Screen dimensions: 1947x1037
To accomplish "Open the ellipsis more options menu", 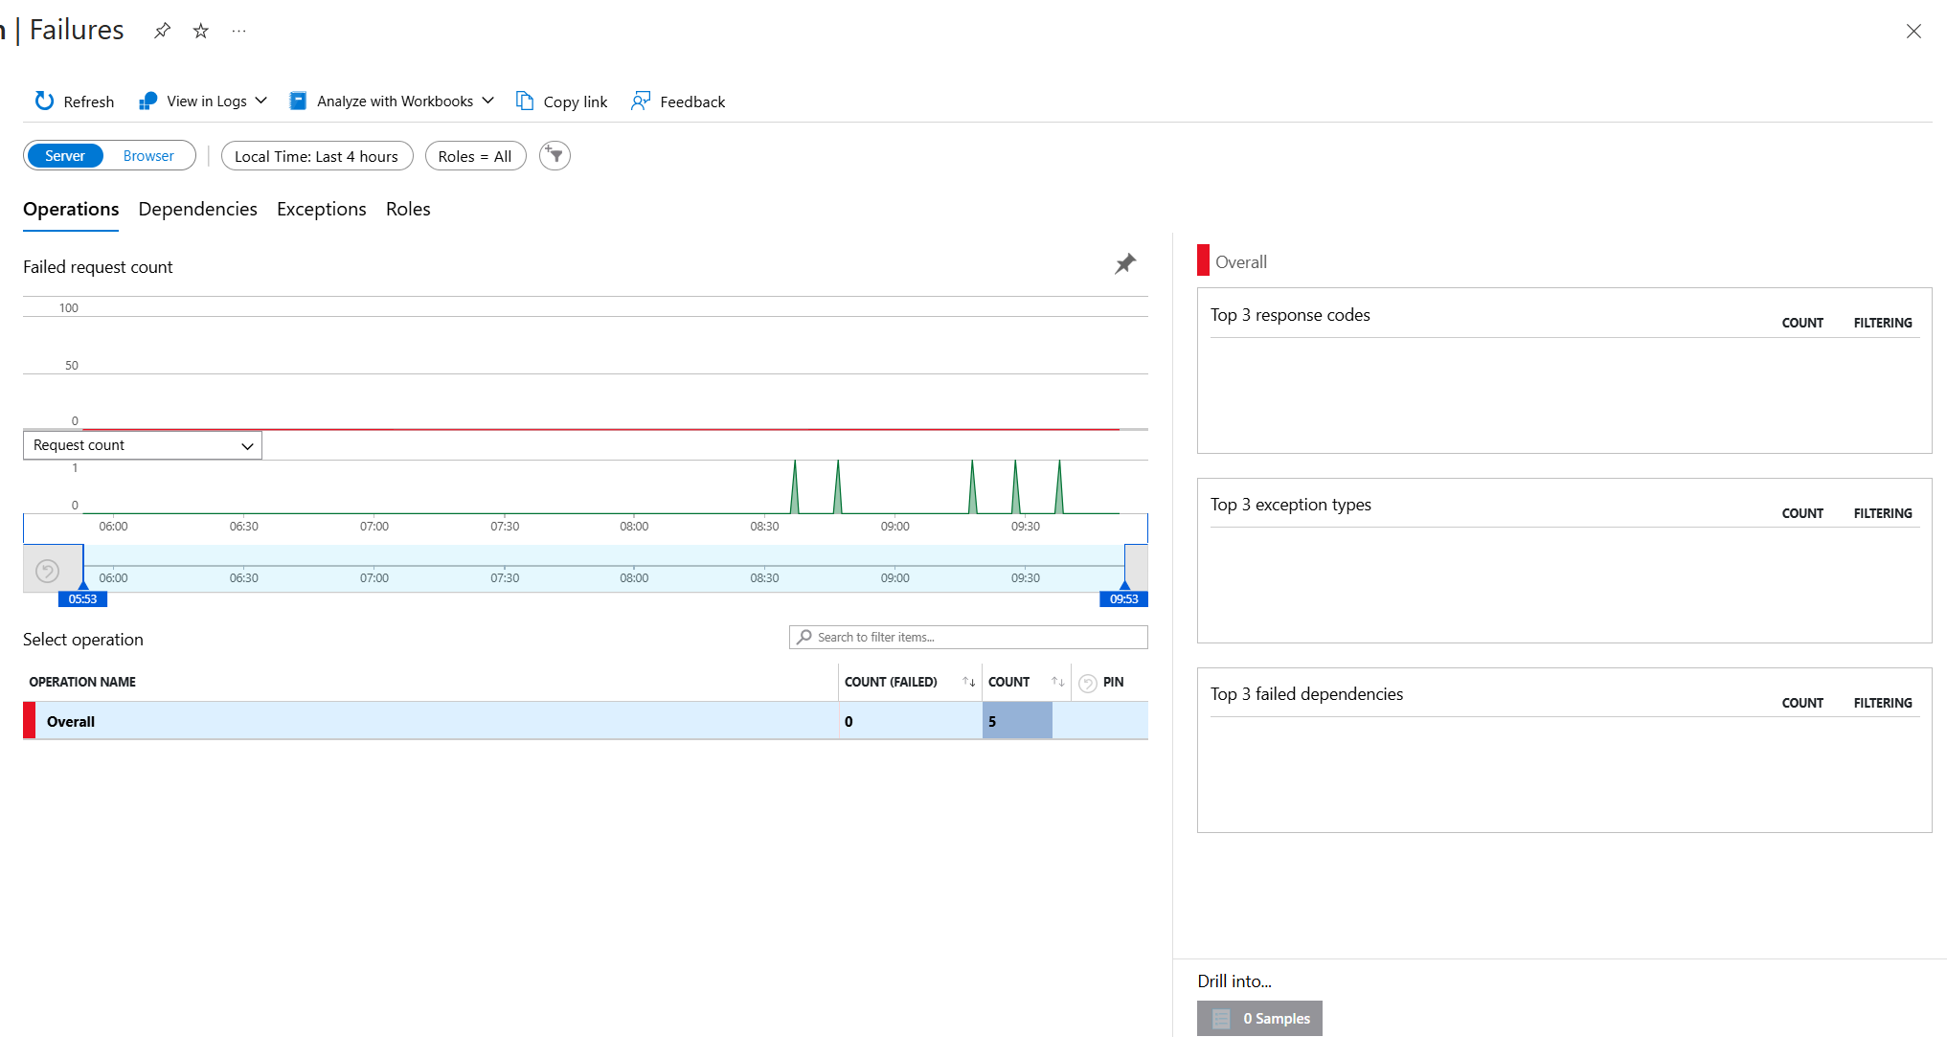I will pyautogui.click(x=239, y=31).
